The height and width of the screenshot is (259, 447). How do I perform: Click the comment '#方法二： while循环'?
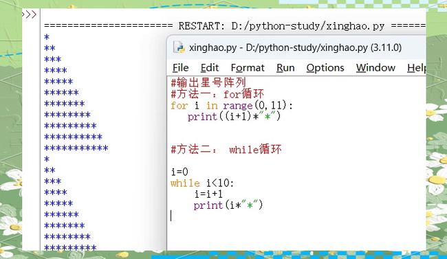[226, 149]
